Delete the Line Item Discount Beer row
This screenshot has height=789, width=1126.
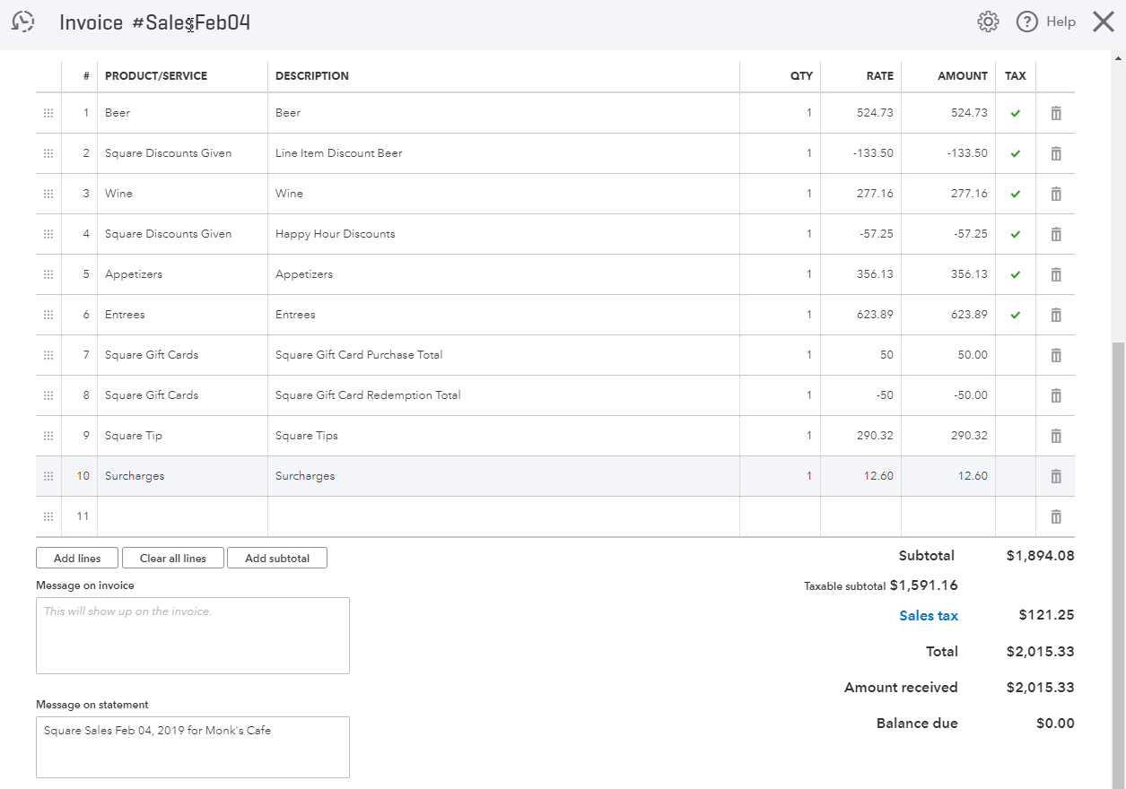point(1056,153)
